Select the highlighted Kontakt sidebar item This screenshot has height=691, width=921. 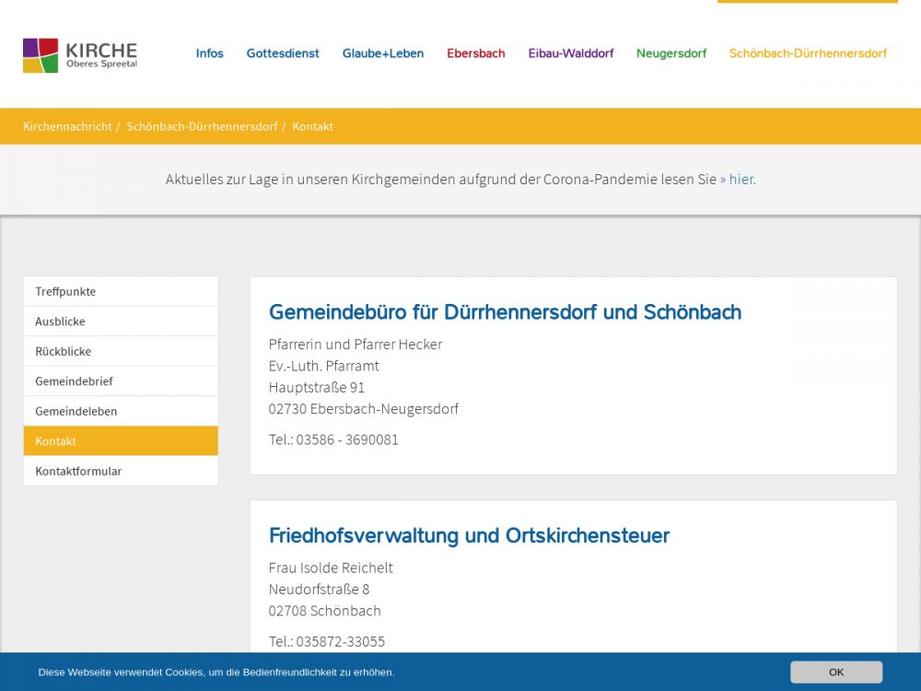click(x=56, y=441)
